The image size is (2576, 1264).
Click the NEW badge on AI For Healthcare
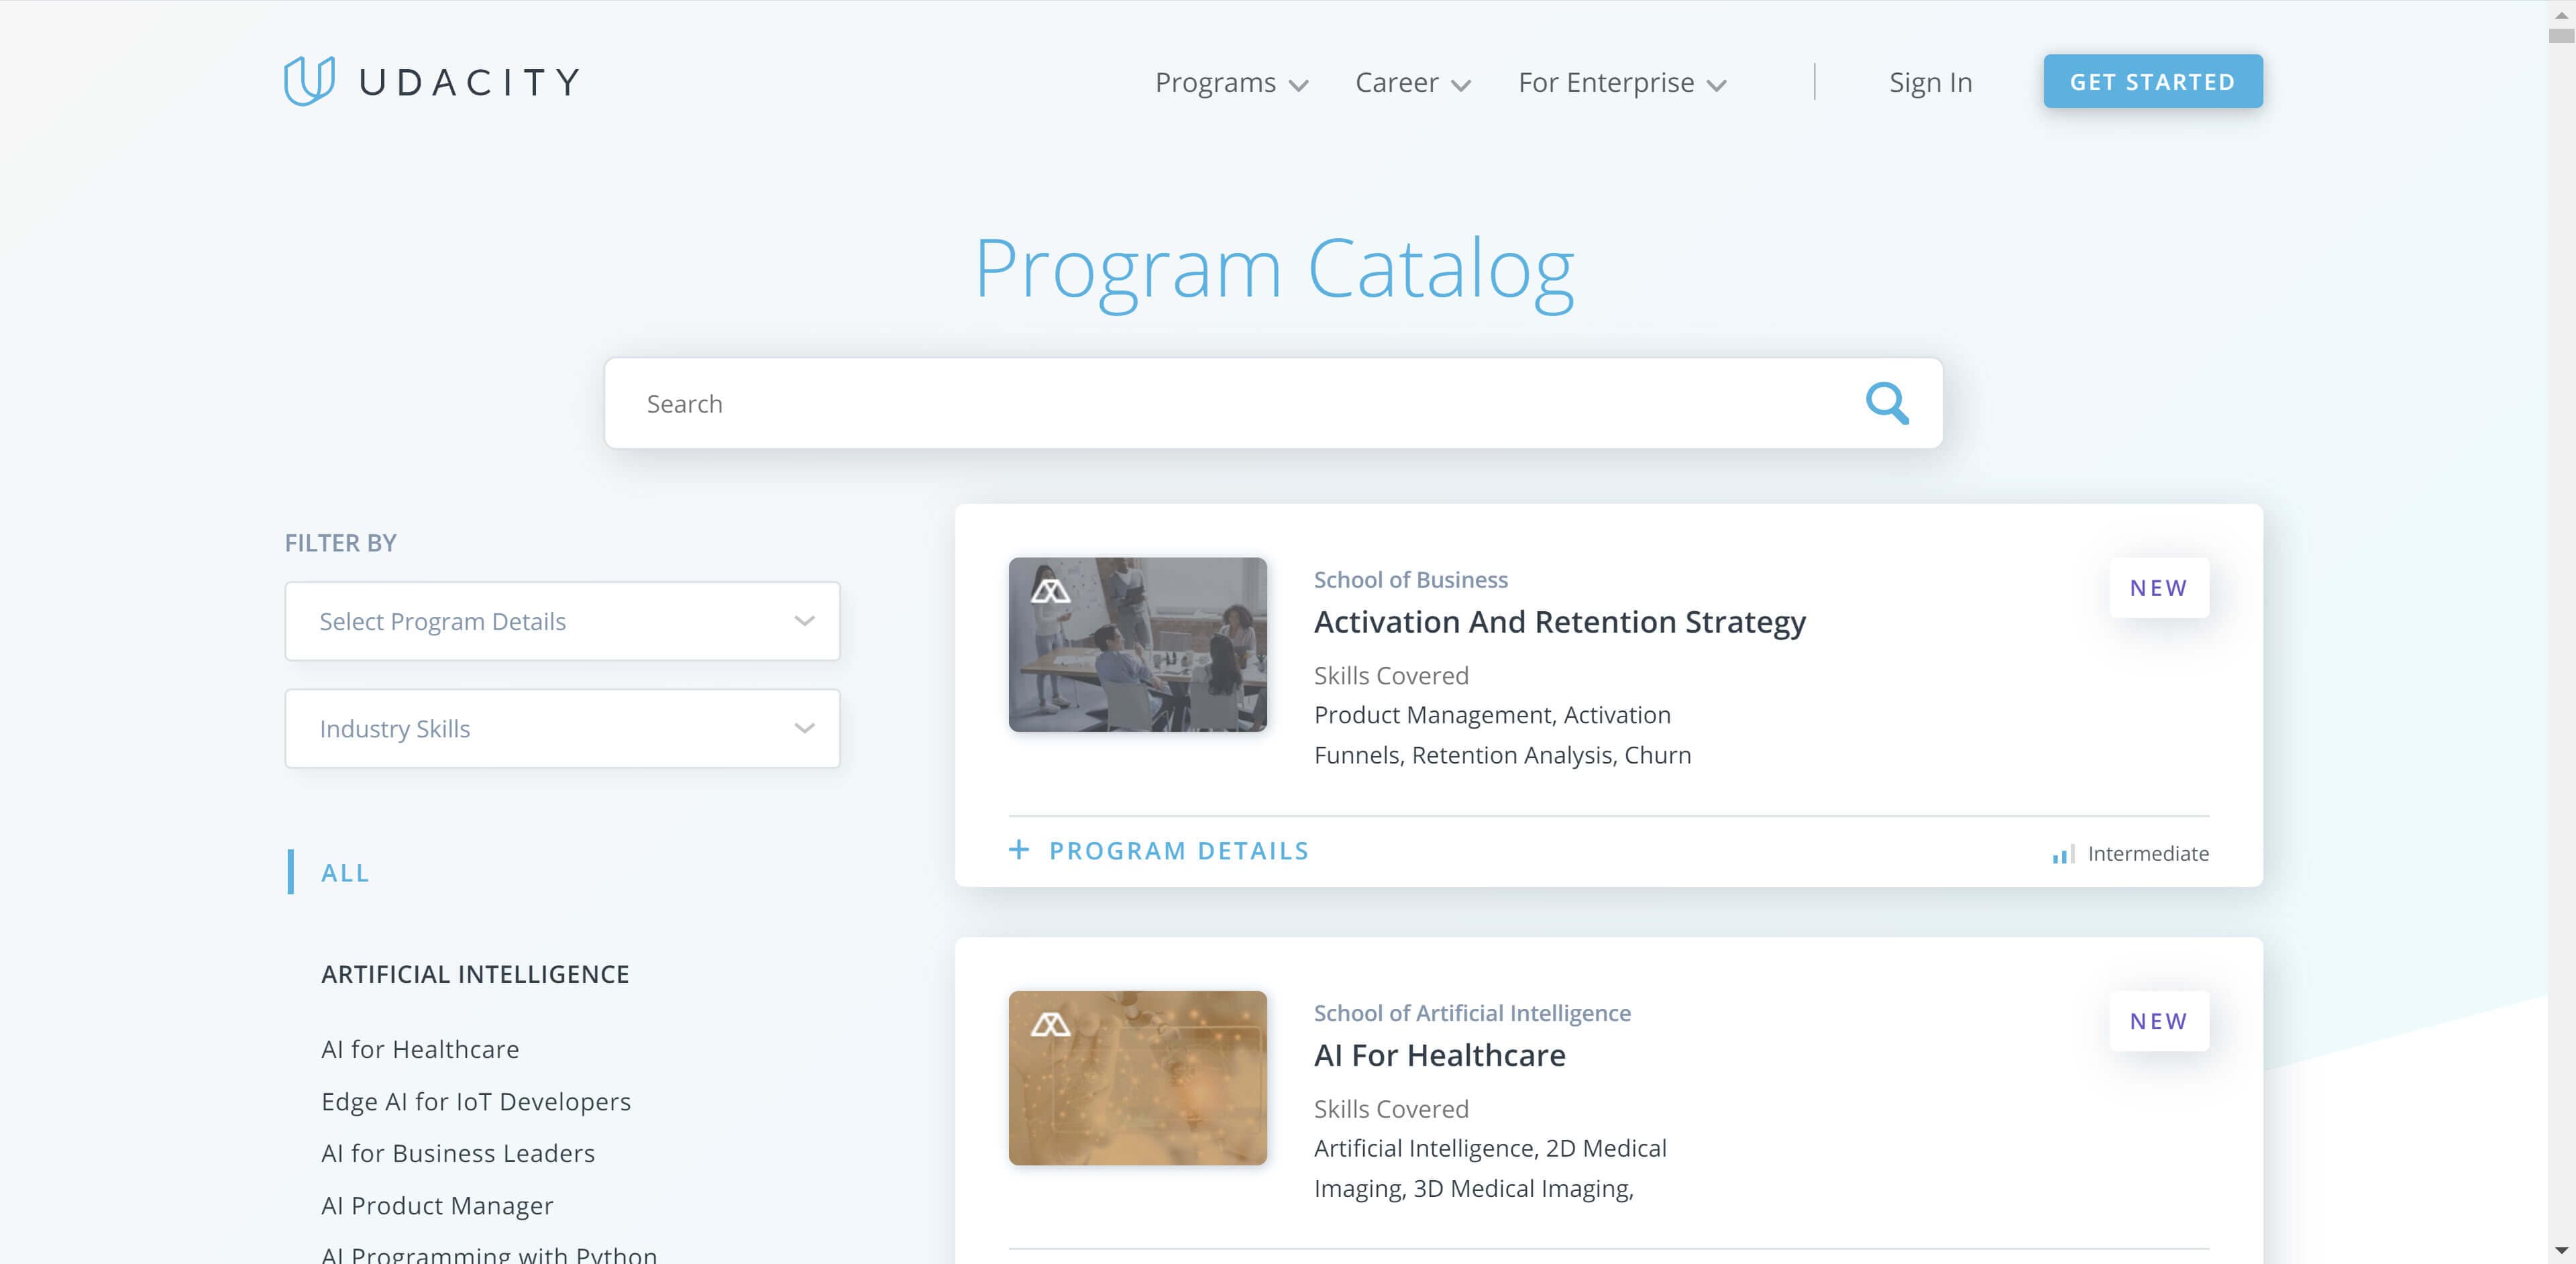pyautogui.click(x=2159, y=1020)
